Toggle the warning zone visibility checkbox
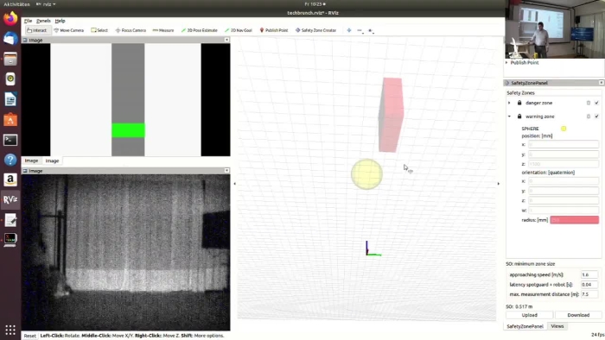This screenshot has width=605, height=340. click(596, 116)
